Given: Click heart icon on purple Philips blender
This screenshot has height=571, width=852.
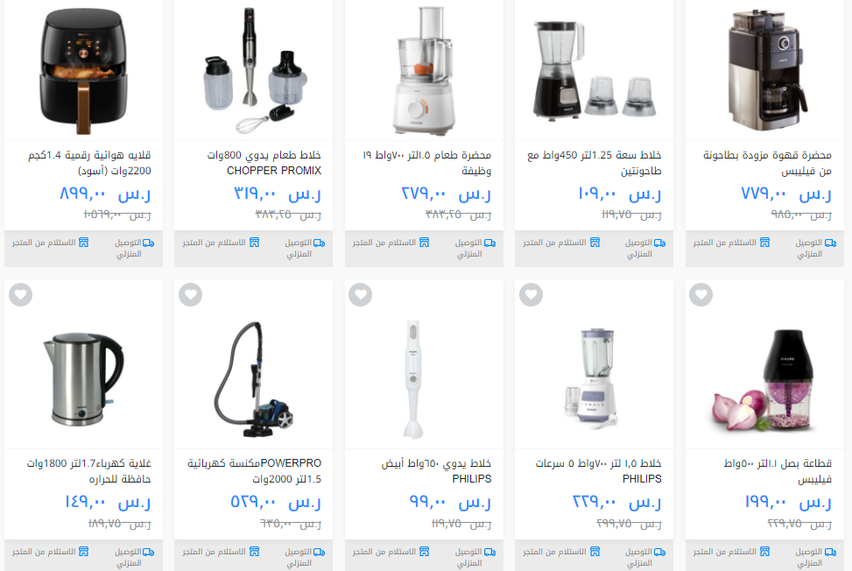Looking at the screenshot, I should (531, 295).
